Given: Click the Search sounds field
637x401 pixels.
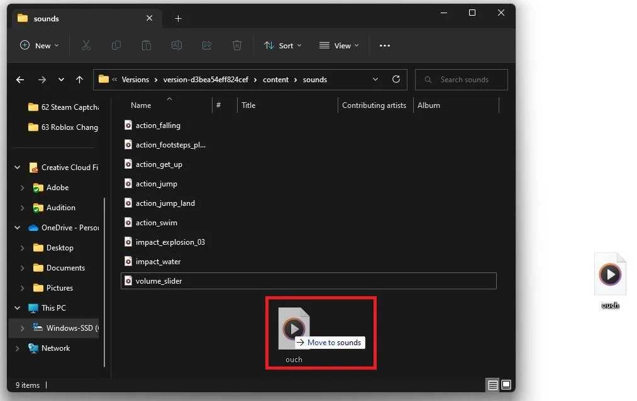Looking at the screenshot, I should (462, 80).
